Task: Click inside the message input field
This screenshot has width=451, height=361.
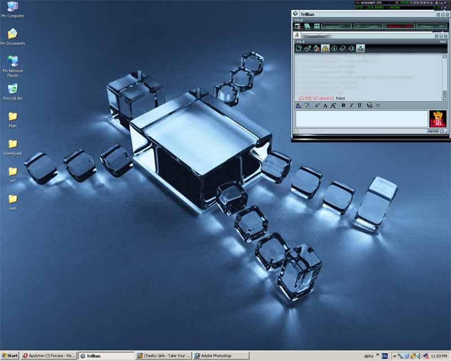Action: point(361,118)
